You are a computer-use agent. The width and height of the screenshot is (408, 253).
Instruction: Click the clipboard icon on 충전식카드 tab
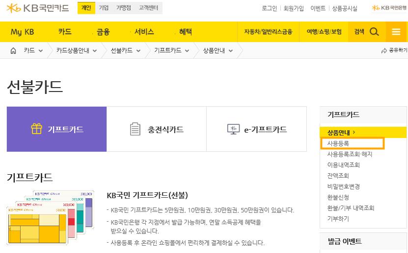135,129
